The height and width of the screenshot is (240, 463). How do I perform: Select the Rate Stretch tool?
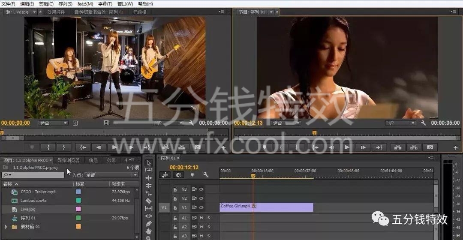click(148, 193)
